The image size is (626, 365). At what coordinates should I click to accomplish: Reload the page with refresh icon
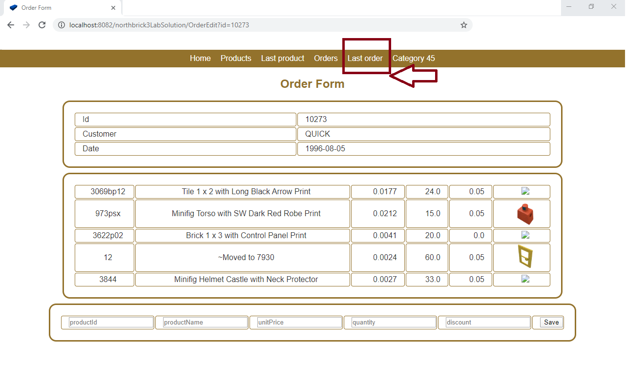coord(42,25)
